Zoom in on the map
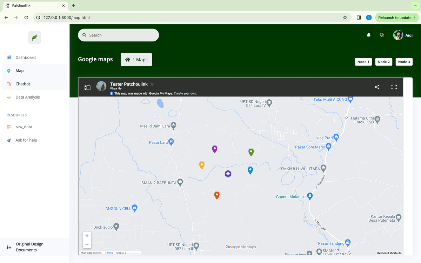This screenshot has width=421, height=263. [87, 236]
